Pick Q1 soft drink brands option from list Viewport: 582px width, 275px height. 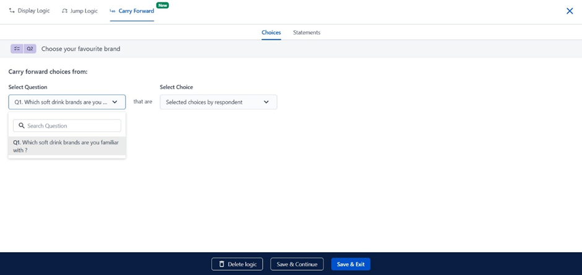(67, 146)
